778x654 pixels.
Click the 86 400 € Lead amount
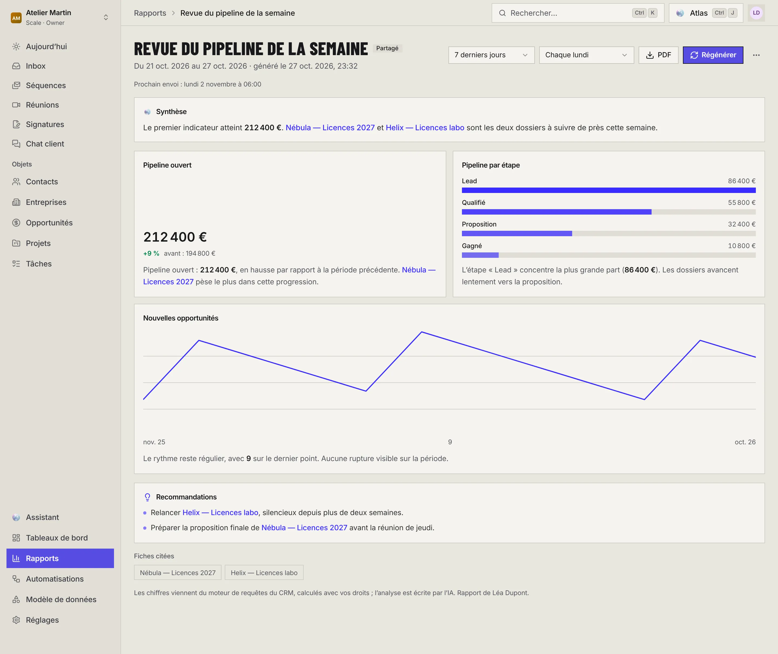click(741, 181)
